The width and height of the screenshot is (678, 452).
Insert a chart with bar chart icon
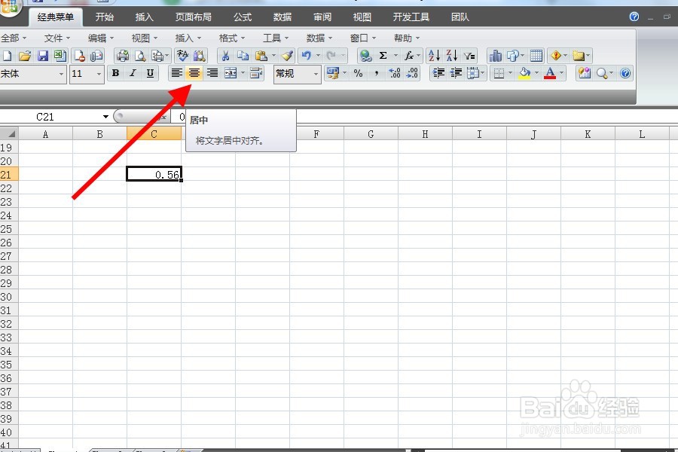pos(495,56)
